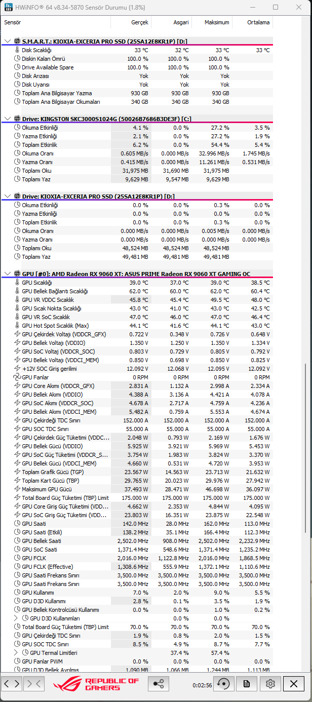Open sensor settings gear icon

(x=270, y=684)
